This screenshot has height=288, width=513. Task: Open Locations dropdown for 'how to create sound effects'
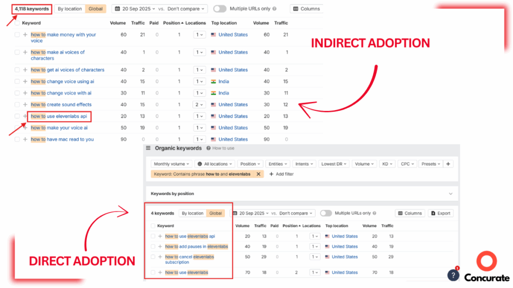(x=199, y=104)
